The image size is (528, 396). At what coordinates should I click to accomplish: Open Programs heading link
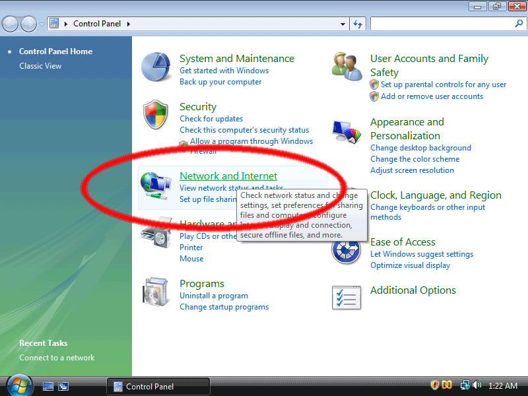tap(202, 284)
